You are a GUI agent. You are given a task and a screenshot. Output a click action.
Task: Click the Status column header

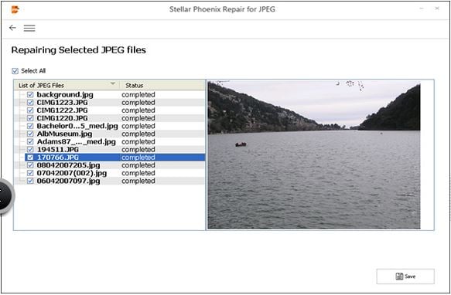162,85
